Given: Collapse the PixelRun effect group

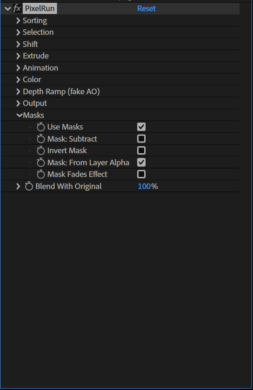Looking at the screenshot, I should coord(8,9).
